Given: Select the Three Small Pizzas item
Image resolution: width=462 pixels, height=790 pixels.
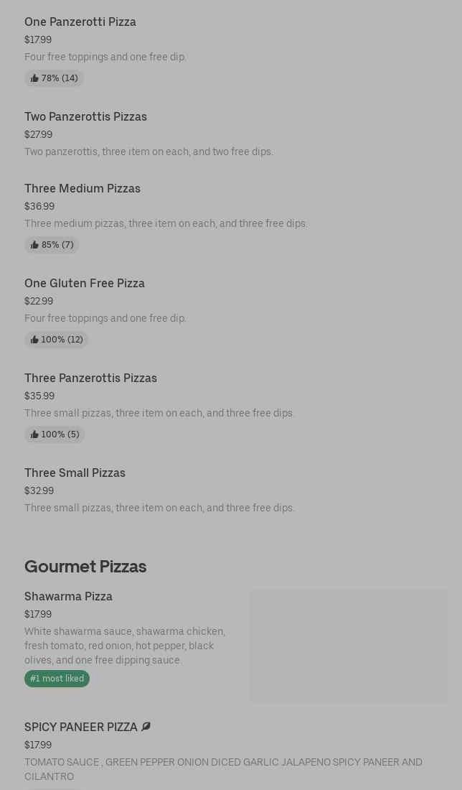Looking at the screenshot, I should 75,473.
